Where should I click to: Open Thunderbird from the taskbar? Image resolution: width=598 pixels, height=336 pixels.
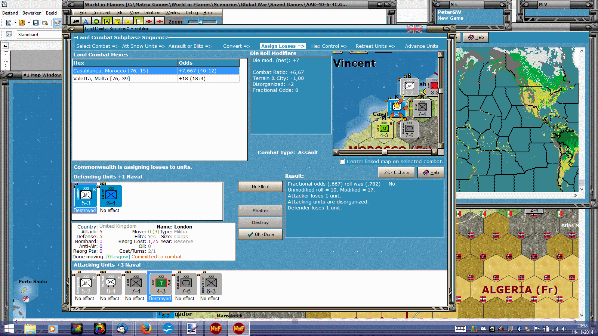tap(123, 329)
